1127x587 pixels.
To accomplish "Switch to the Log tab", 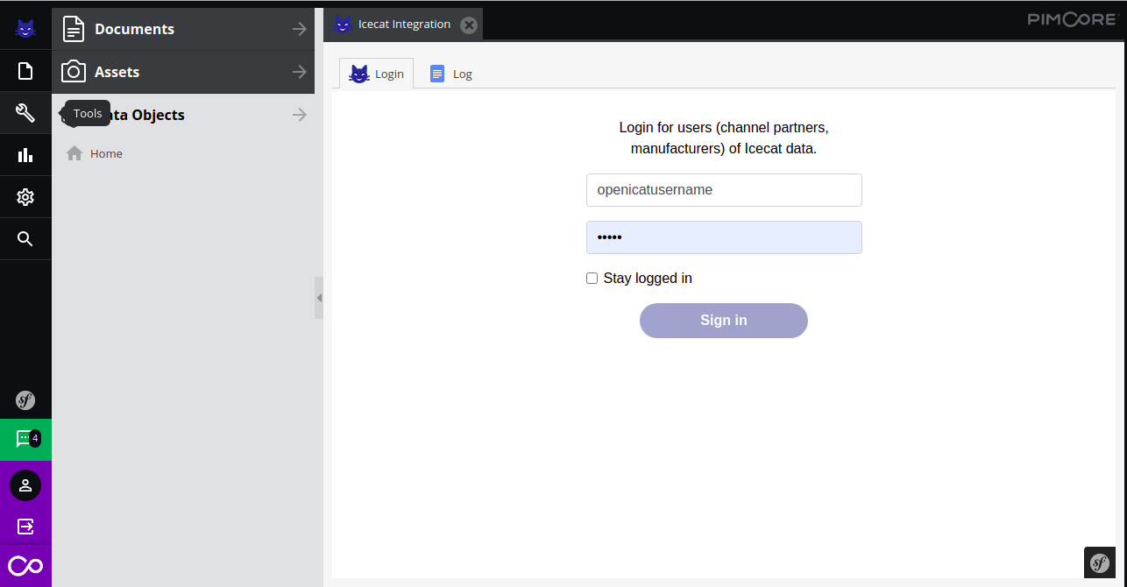I will point(451,74).
